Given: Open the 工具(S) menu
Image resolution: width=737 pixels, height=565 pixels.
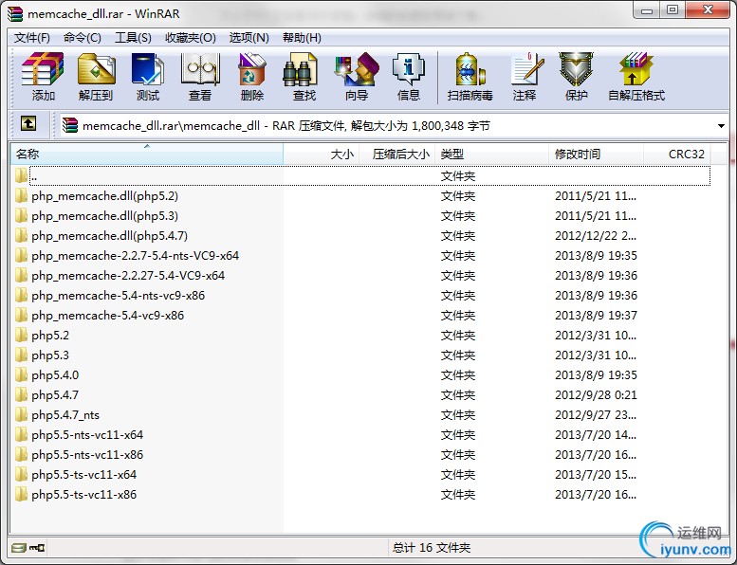Looking at the screenshot, I should [x=133, y=38].
